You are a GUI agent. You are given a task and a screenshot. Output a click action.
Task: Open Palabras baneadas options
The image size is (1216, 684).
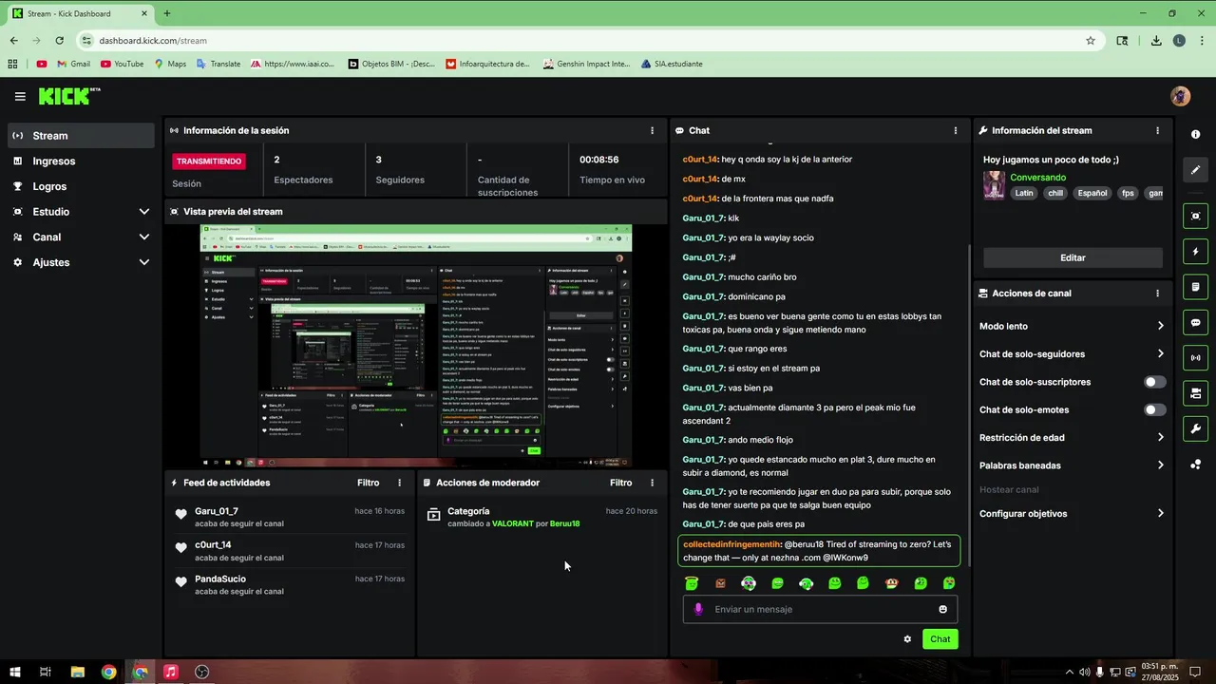pyautogui.click(x=1073, y=465)
